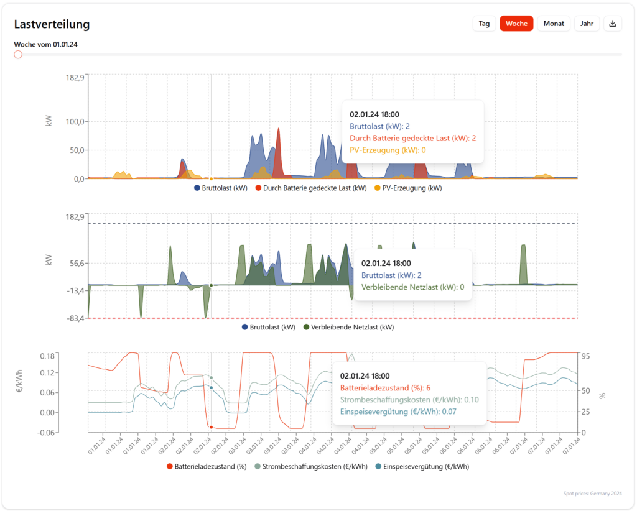The image size is (637, 511).
Task: Click the week slider handle
Action: point(18,55)
